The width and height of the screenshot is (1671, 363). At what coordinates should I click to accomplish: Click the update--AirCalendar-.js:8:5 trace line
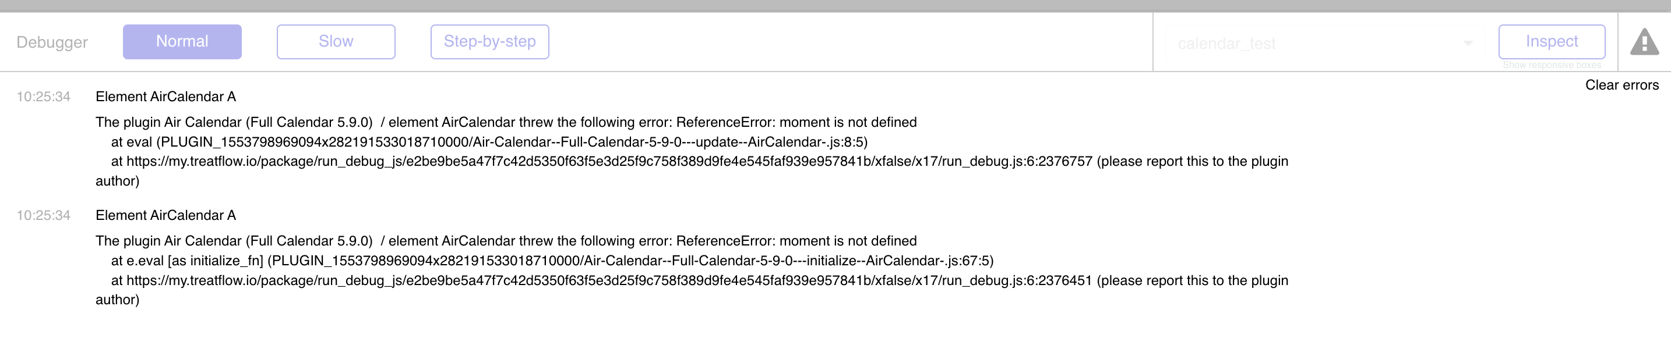[489, 142]
